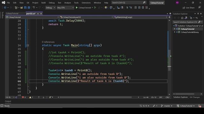
Task: Close the part32.cs tab
Action: 41,14
